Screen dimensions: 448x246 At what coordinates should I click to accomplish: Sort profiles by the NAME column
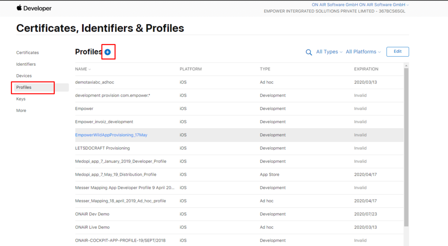tap(83, 69)
